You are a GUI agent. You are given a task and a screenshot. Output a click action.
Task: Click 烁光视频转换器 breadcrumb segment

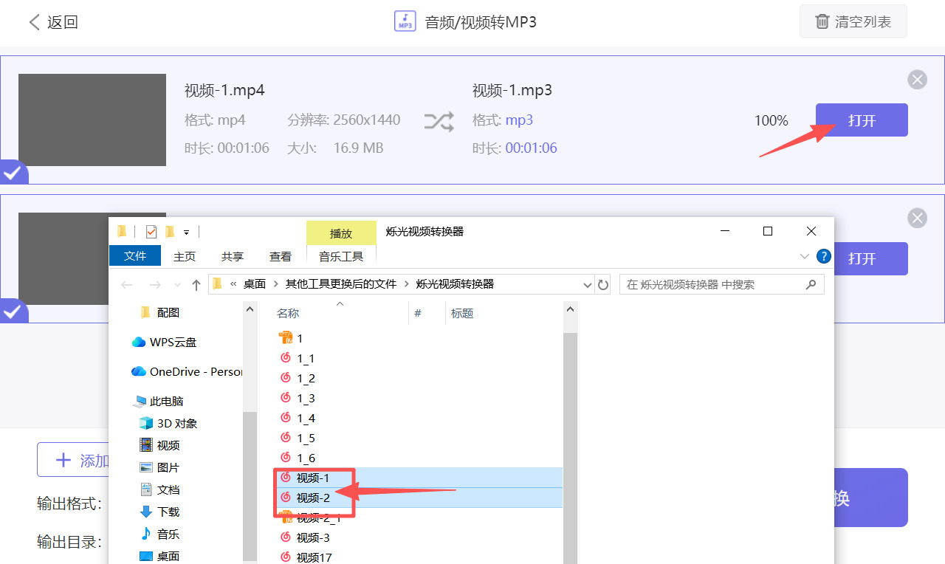click(455, 284)
